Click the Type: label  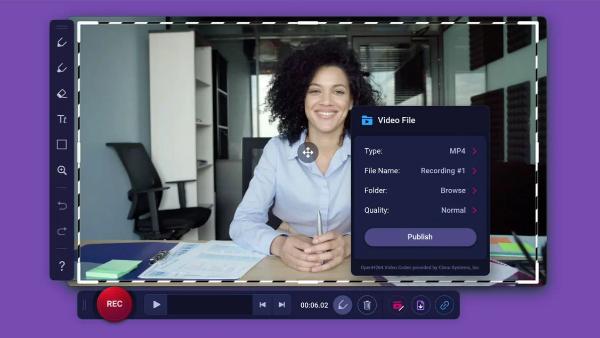coord(373,151)
